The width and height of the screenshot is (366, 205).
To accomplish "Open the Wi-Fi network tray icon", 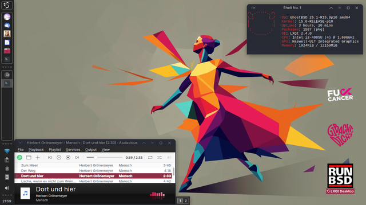I will coord(7,151).
